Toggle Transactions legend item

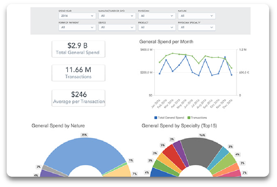(197, 118)
